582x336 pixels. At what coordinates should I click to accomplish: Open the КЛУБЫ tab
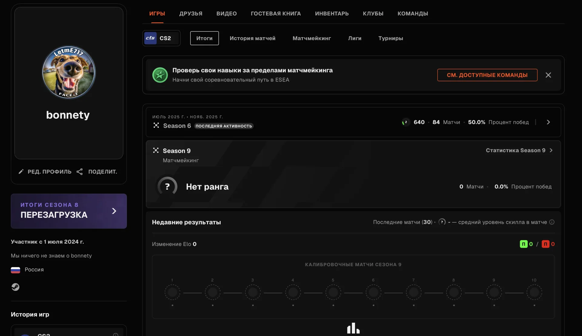373,14
